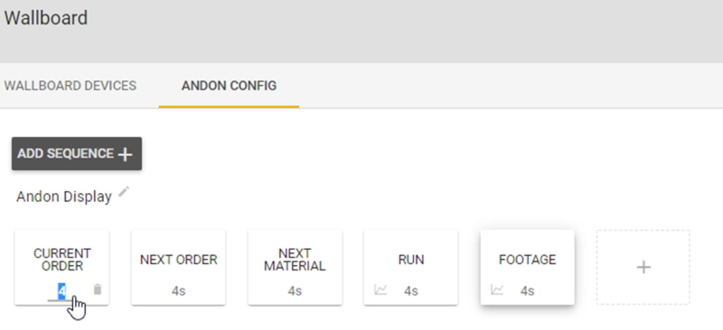Viewport: 723px width, 330px height.
Task: Click the pencil icon beside Andon Display
Action: [124, 192]
